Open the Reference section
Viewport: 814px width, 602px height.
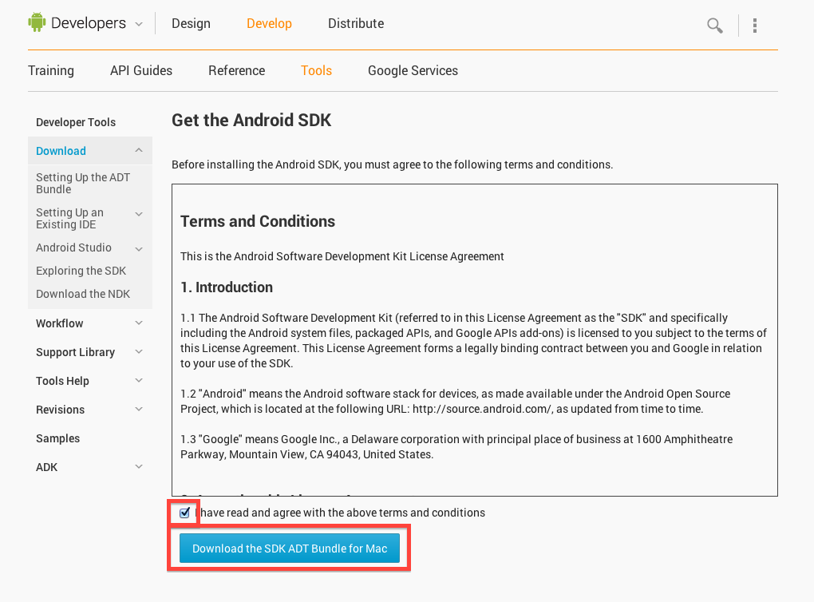tap(237, 70)
